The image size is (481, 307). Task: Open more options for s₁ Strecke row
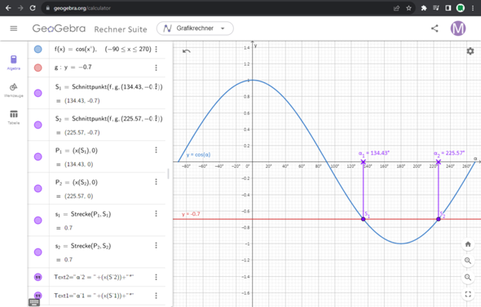pos(157,213)
